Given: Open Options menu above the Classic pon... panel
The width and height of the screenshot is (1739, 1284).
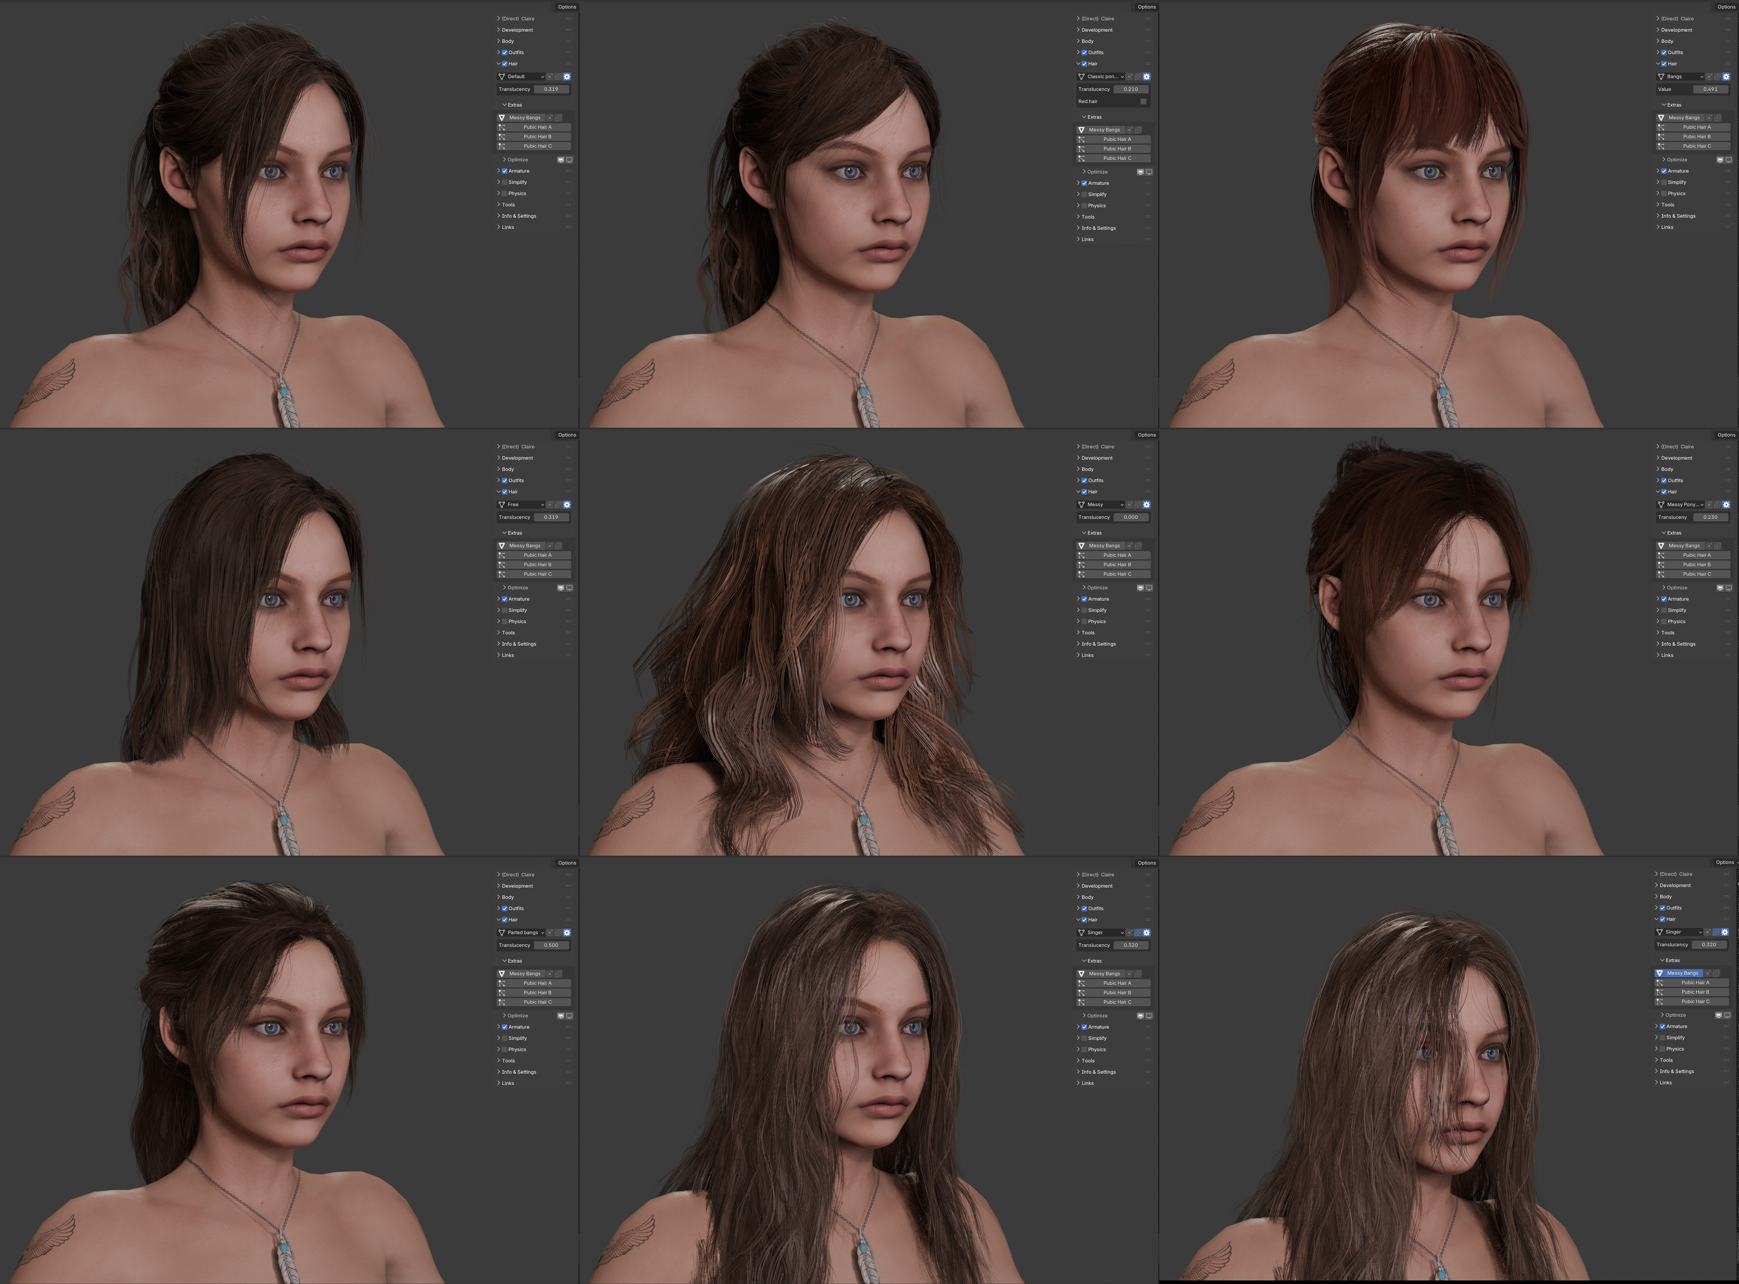Looking at the screenshot, I should pos(1147,7).
